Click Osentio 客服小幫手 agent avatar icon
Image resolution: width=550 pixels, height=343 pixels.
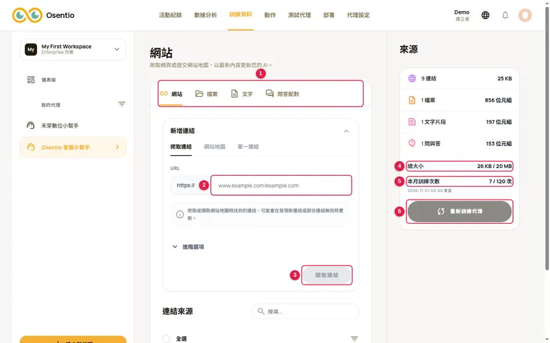[x=31, y=147]
